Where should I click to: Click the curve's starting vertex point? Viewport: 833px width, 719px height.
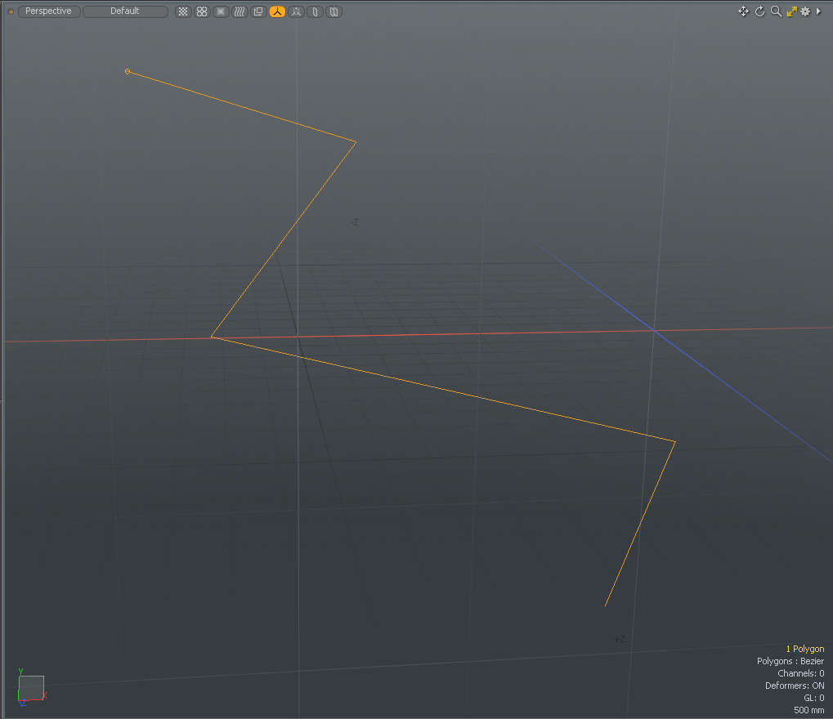coord(128,72)
